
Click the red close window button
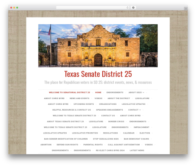[x=11, y=7]
